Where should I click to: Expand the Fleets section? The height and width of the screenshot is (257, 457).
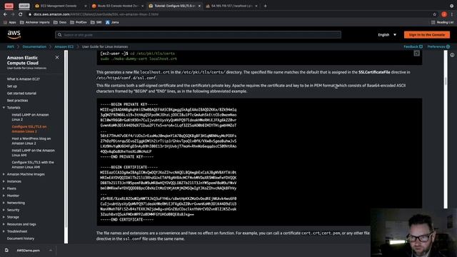4,188
